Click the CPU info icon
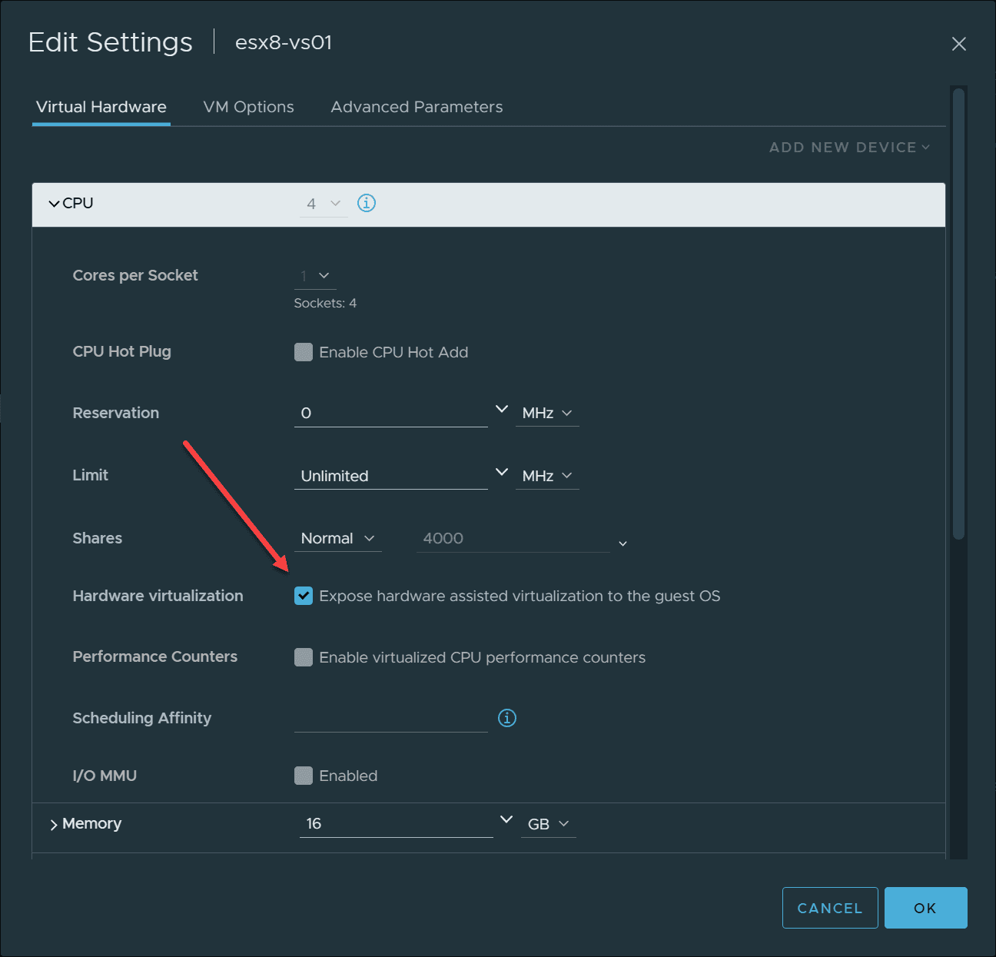 tap(367, 203)
